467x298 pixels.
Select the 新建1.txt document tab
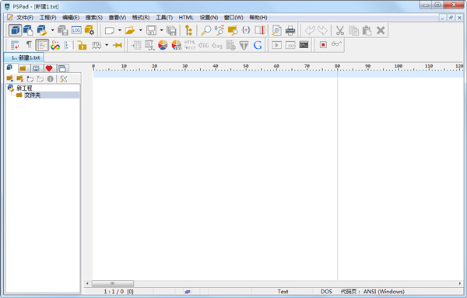pyautogui.click(x=24, y=57)
